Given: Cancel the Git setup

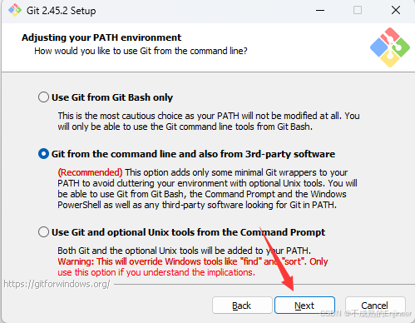Looking at the screenshot, I should click(x=375, y=306).
